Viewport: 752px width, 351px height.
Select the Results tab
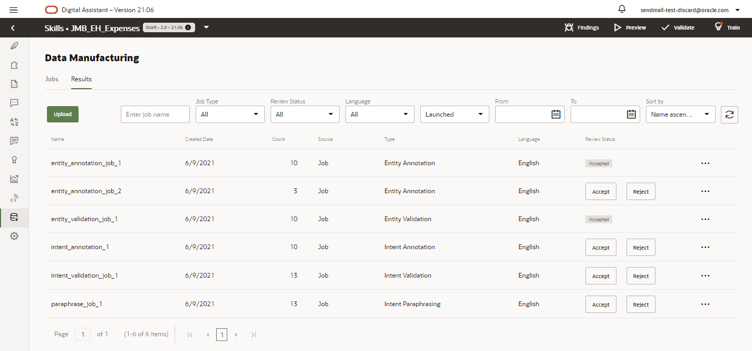click(x=81, y=79)
